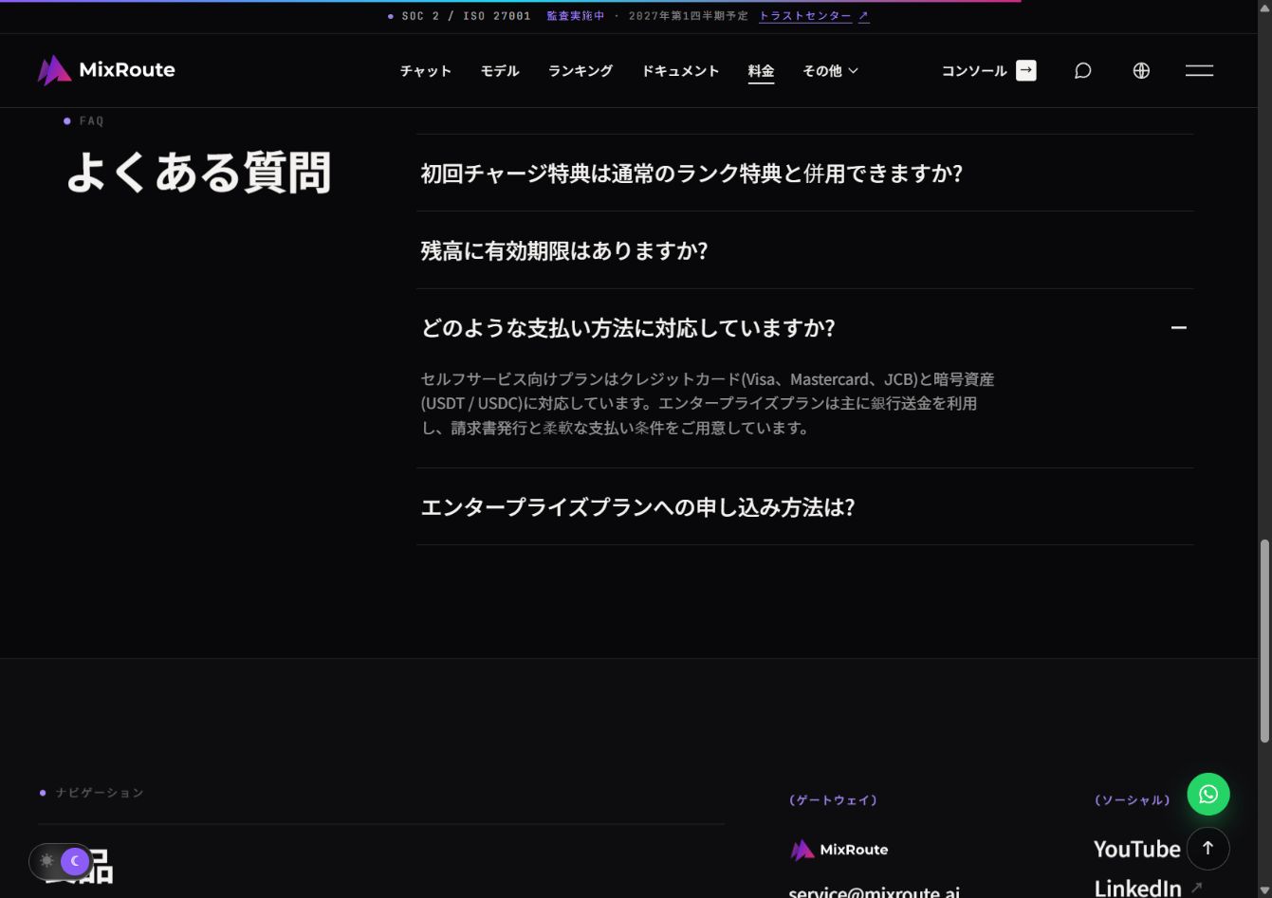
Task: Open the トラストセンター link
Action: pyautogui.click(x=814, y=16)
